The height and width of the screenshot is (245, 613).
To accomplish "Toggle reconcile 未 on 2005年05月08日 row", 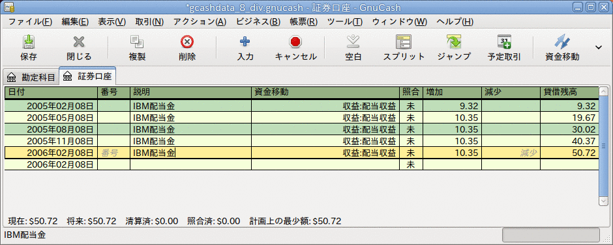I will pos(411,118).
